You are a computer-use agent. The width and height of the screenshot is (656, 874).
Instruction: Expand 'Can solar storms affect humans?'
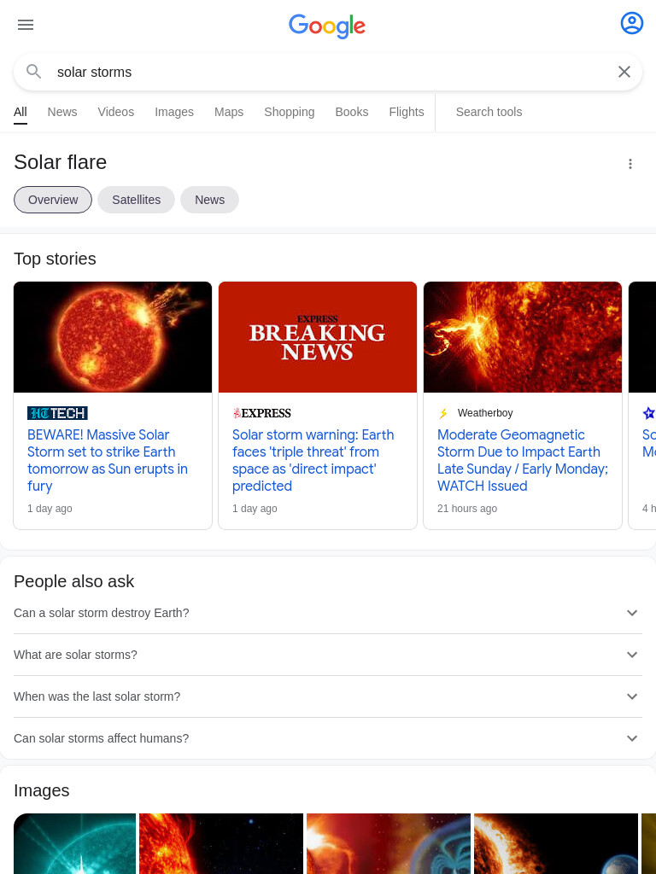(x=328, y=738)
